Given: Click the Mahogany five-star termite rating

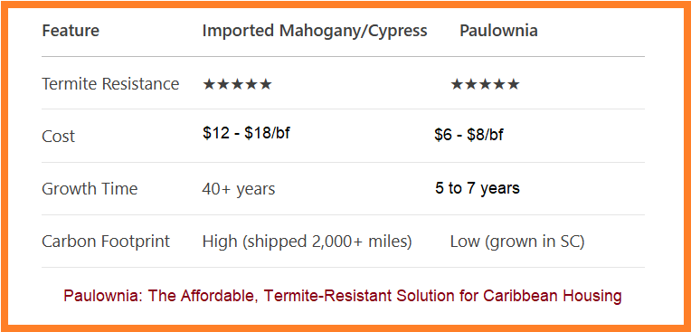Looking at the screenshot, I should [237, 84].
